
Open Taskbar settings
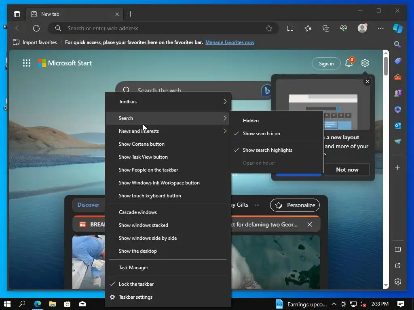pos(168,297)
